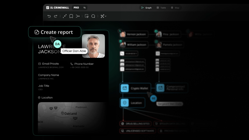
Task: Click the expand diagonal arrows icon
Action: click(x=65, y=16)
